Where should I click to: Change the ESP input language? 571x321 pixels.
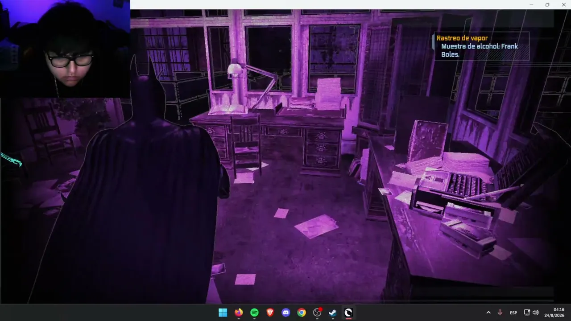pyautogui.click(x=513, y=313)
